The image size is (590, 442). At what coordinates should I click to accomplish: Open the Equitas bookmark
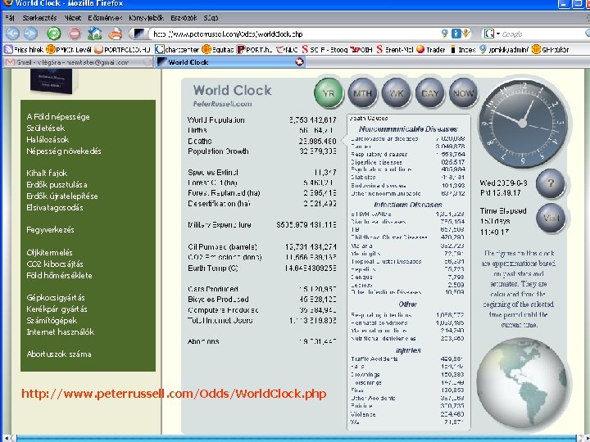pos(218,49)
